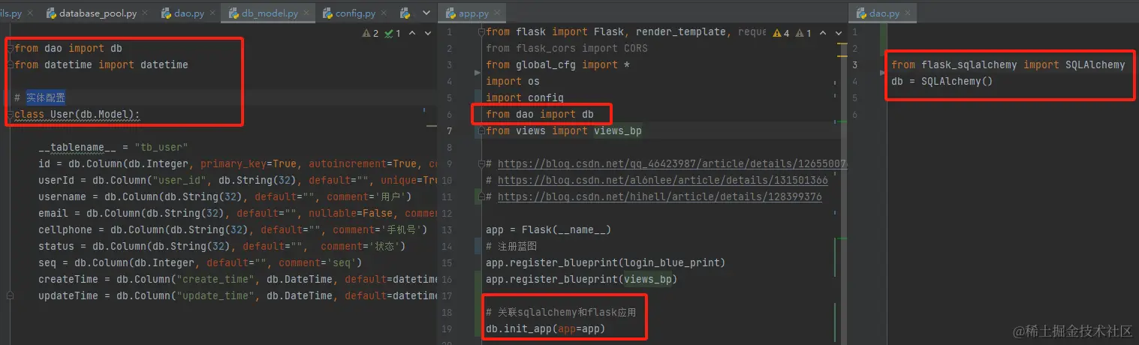Click 'db = SQLAlchemy()' line
The height and width of the screenshot is (345, 1139).
click(x=942, y=81)
